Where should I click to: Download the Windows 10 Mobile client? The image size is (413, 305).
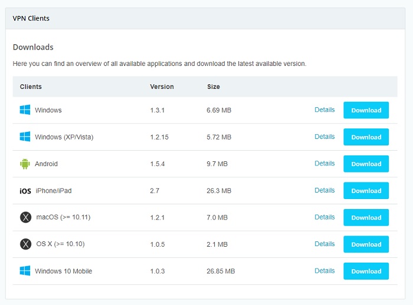point(366,271)
